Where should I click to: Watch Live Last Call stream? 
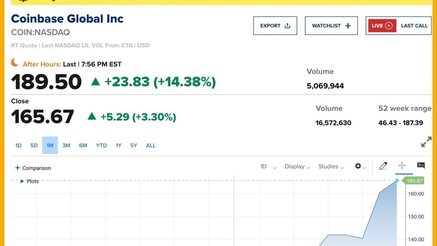[398, 26]
